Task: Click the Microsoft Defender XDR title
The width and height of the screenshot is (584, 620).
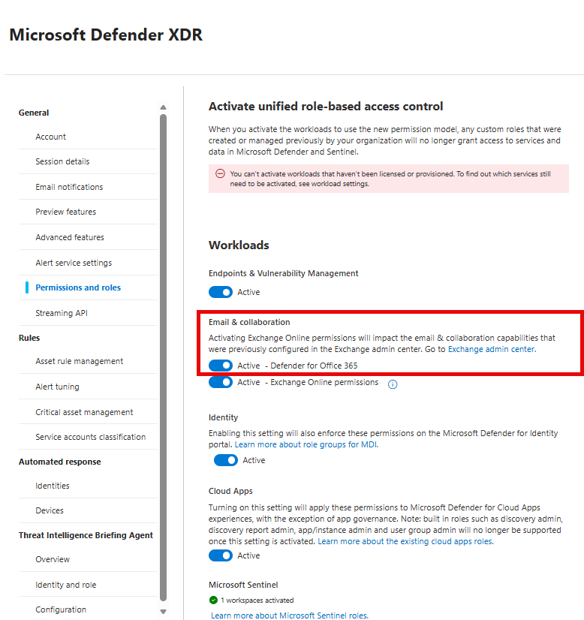Action: 106,35
